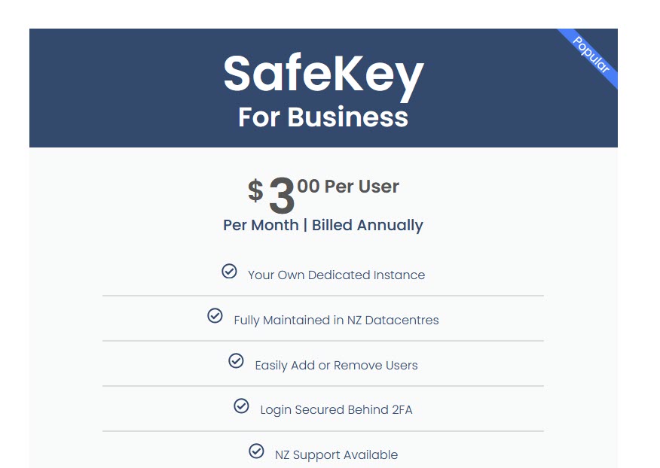660x468 pixels.
Task: Click the divider line below Login Secured Behind 2FA
Action: (x=322, y=431)
